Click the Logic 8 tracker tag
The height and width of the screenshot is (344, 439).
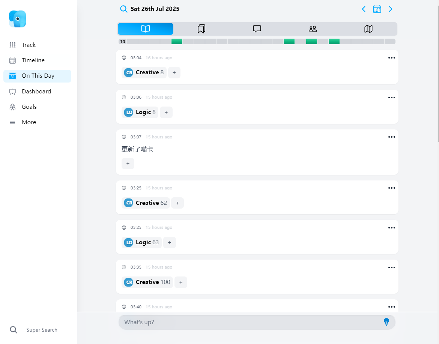pyautogui.click(x=140, y=112)
